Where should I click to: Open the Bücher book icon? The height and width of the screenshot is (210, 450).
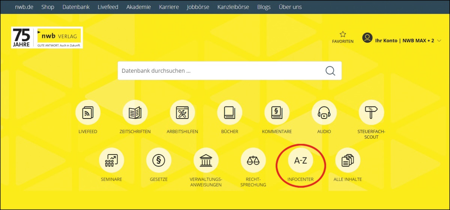229,112
